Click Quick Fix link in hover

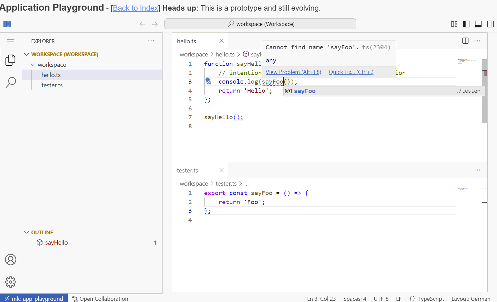point(351,72)
